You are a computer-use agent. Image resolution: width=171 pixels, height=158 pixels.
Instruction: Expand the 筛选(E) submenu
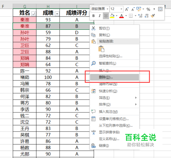click(x=115, y=98)
